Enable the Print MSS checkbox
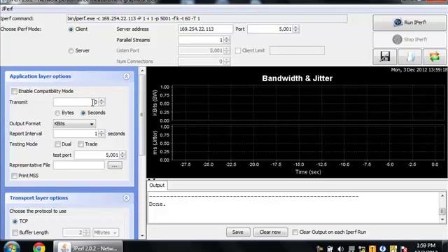The image size is (448, 252). 14,176
